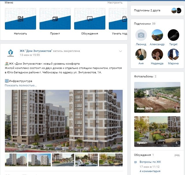Expand post with Показать полностью
Viewport: 185px width, 175px height.
coord(21,85)
